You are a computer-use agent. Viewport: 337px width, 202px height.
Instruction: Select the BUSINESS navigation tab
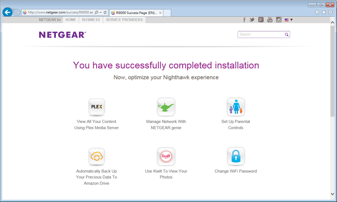[91, 20]
